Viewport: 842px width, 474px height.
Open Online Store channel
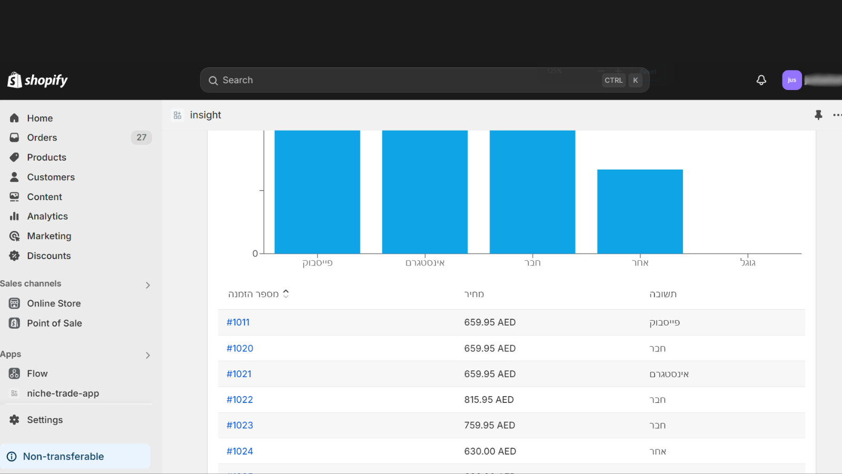tap(54, 303)
